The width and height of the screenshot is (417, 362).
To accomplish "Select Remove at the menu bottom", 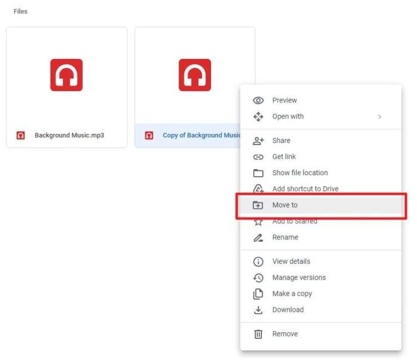I will 320,334.
